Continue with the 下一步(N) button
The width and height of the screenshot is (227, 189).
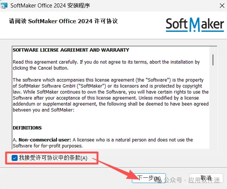149,178
